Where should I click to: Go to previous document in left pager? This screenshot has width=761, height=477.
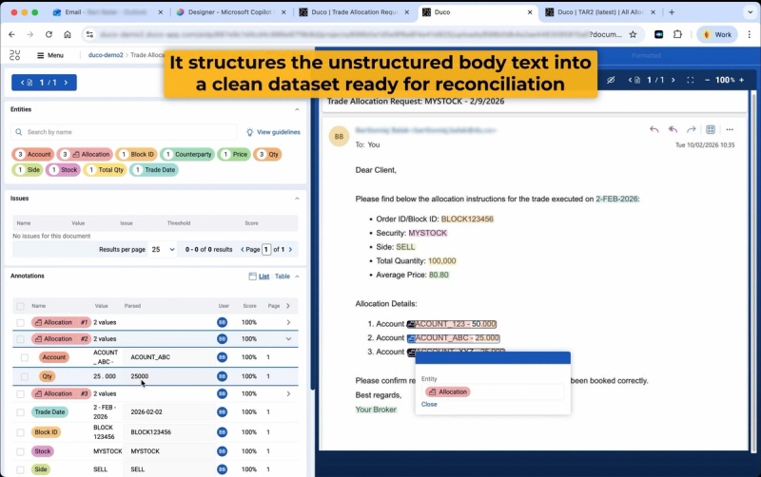click(22, 83)
